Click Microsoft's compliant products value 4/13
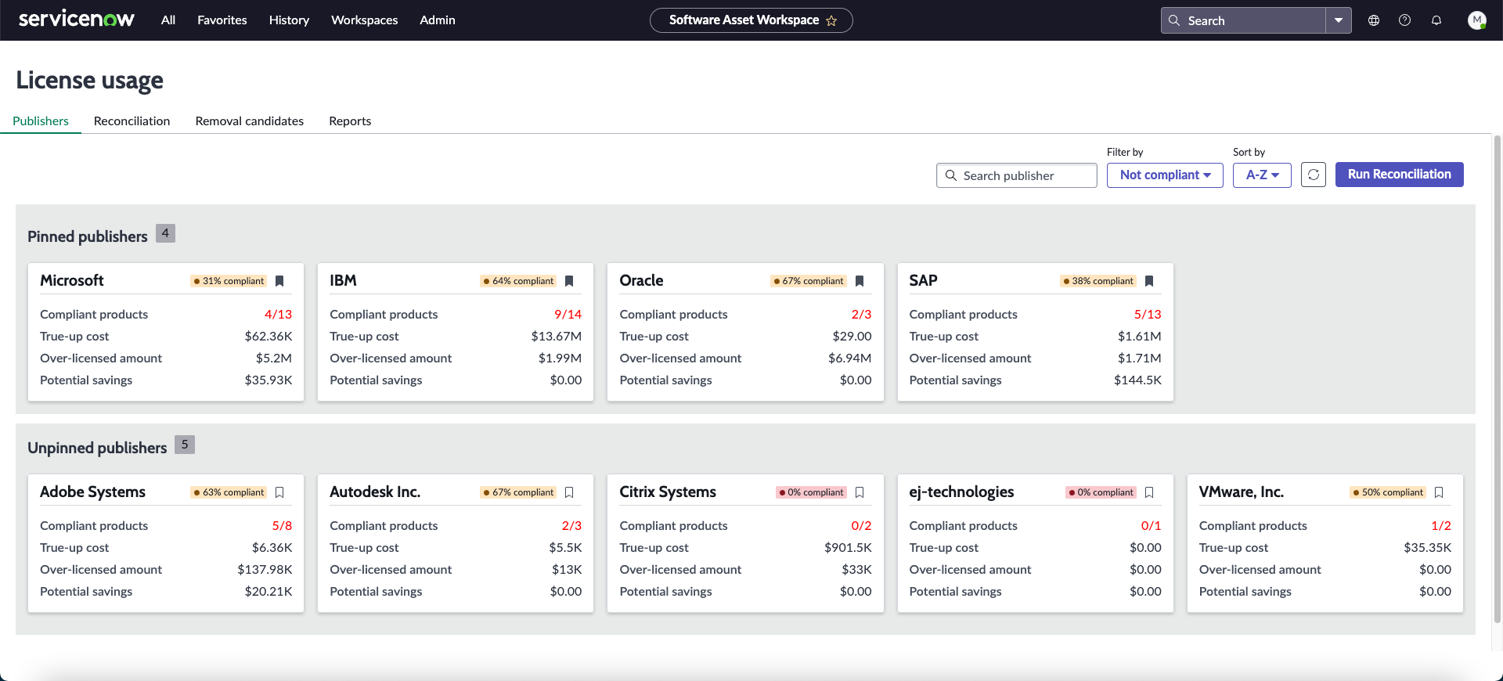The width and height of the screenshot is (1503, 681). point(278,314)
